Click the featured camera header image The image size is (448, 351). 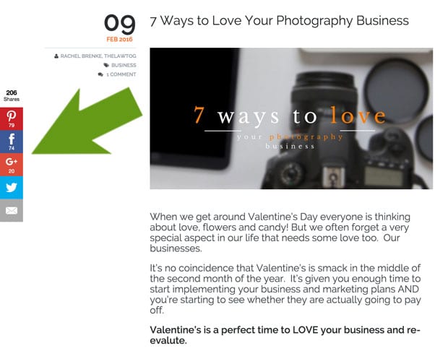pos(291,118)
